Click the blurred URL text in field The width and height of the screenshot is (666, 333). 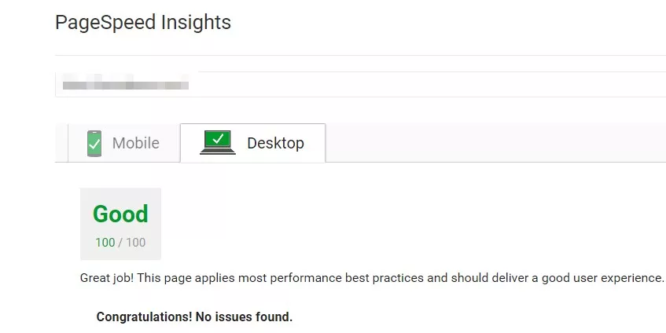(126, 85)
